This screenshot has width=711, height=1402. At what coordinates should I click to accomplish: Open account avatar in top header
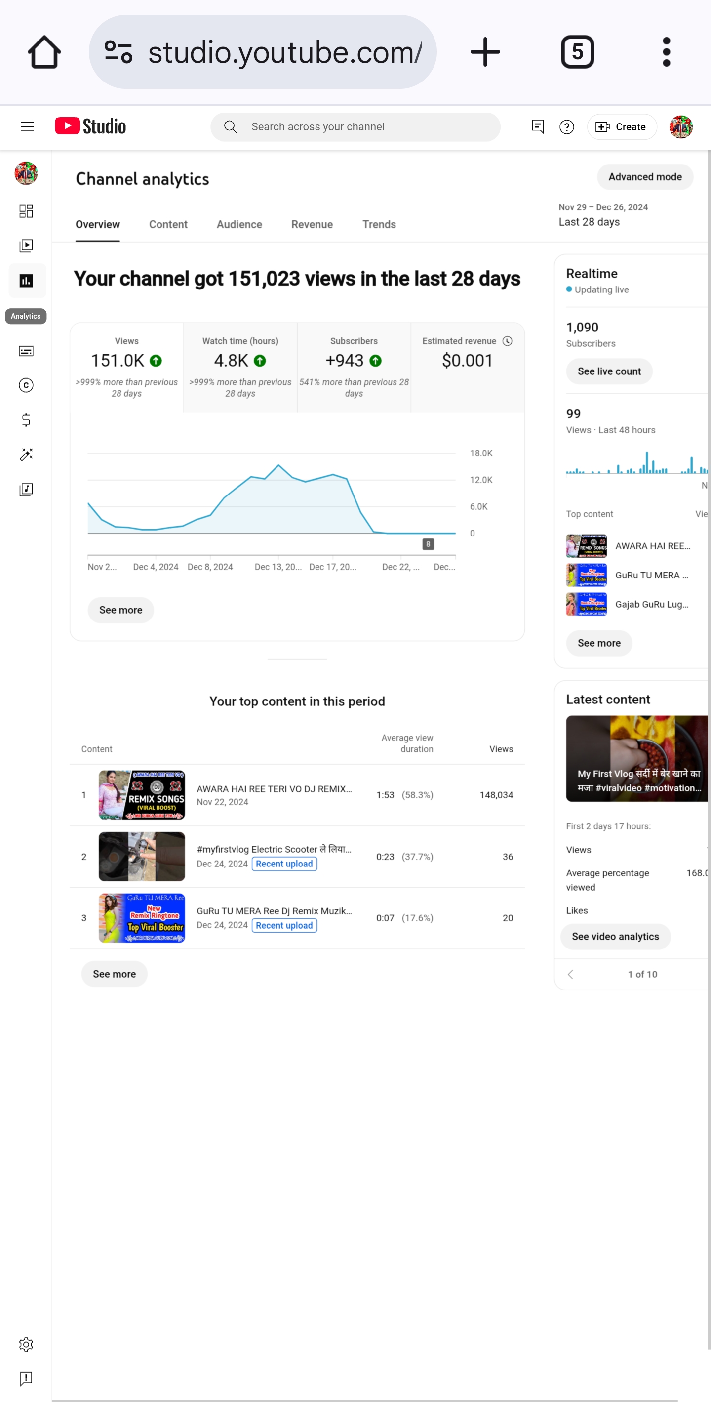point(680,127)
